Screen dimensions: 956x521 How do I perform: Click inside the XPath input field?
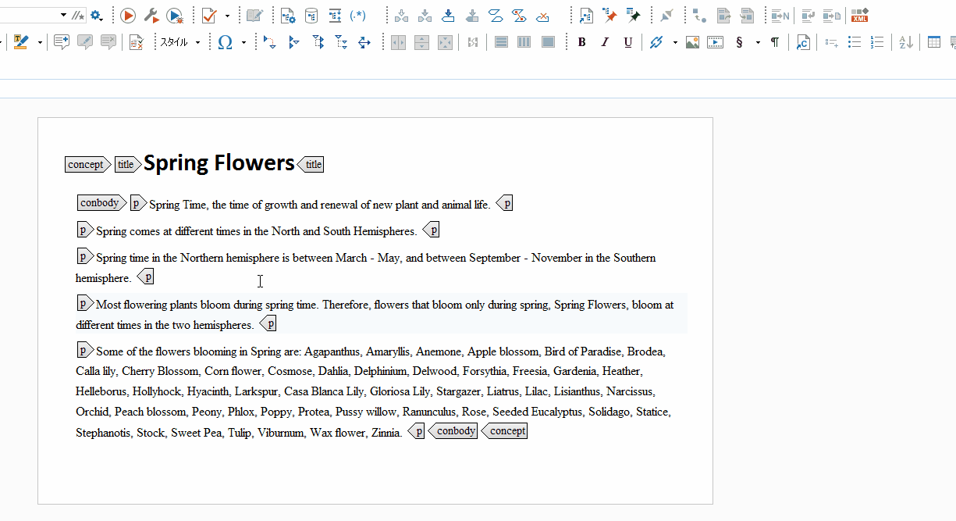click(29, 16)
